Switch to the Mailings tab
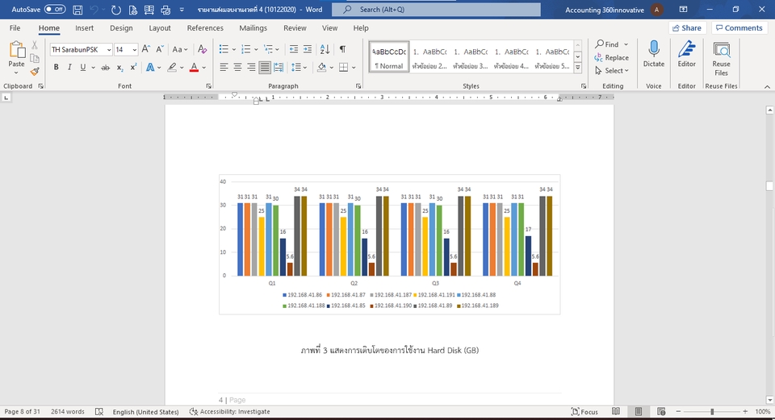Image resolution: width=775 pixels, height=420 pixels. point(253,28)
